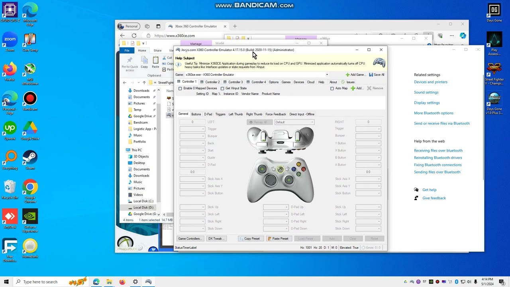Image resolution: width=510 pixels, height=287 pixels.
Task: Open the More Bluetooth options link
Action: click(433, 113)
